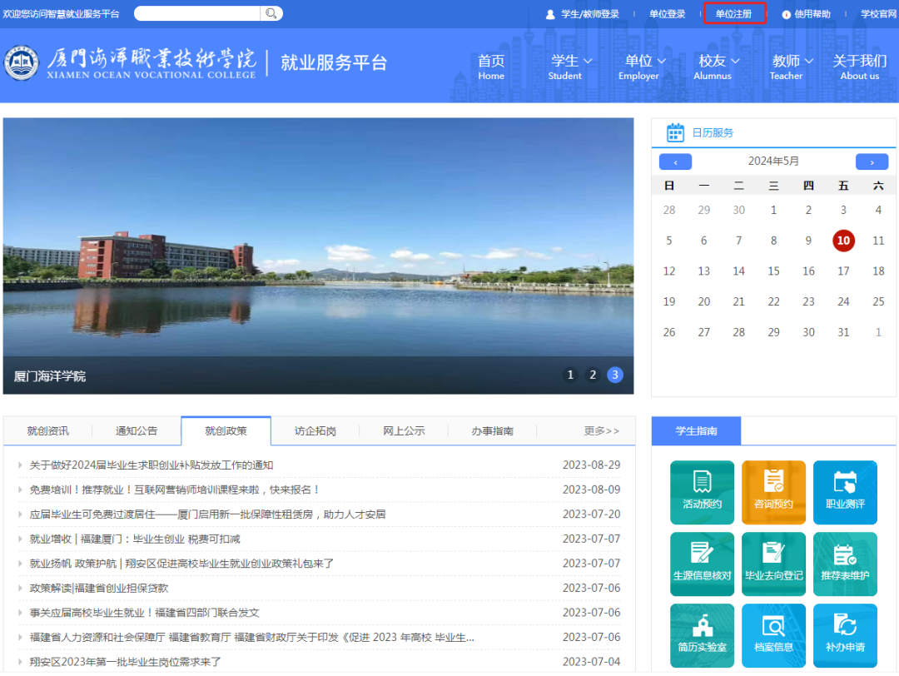The image size is (899, 676).
Task: Click 单位注册 registration link
Action: tap(733, 14)
